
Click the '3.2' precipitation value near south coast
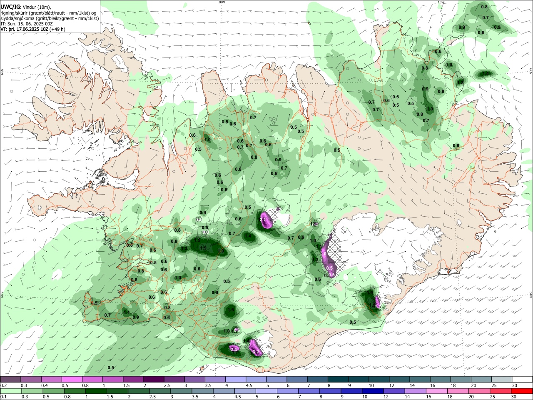256,352
